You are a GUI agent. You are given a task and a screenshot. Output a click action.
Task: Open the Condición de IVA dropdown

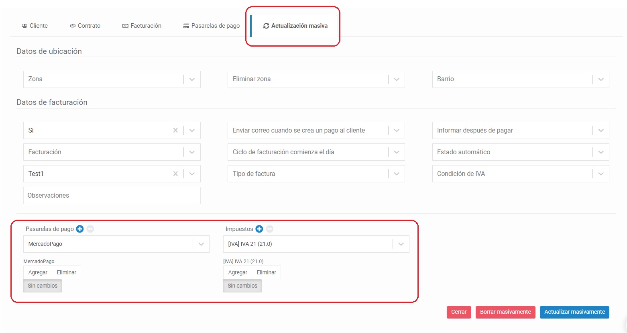521,174
